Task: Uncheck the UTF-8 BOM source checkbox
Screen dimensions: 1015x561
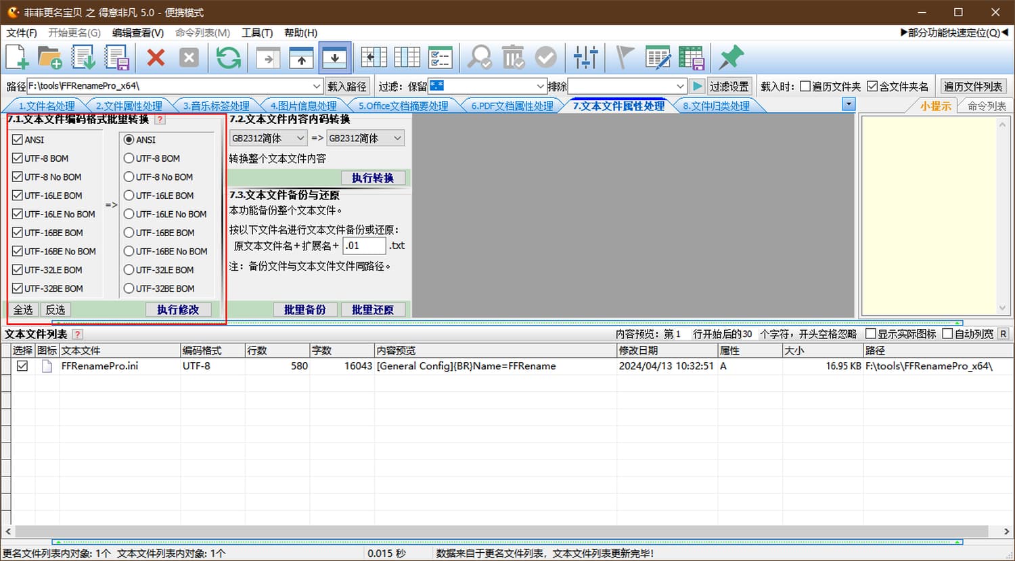Action: point(18,158)
